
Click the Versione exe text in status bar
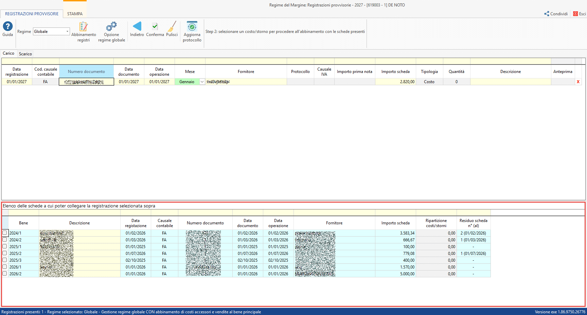560,312
